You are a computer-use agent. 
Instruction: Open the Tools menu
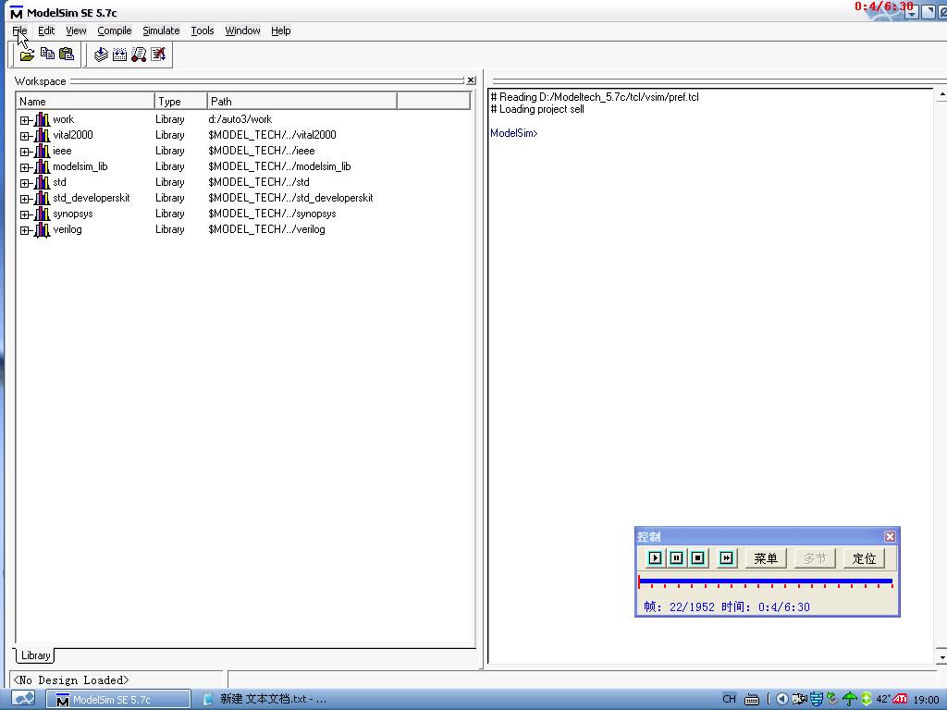click(203, 31)
